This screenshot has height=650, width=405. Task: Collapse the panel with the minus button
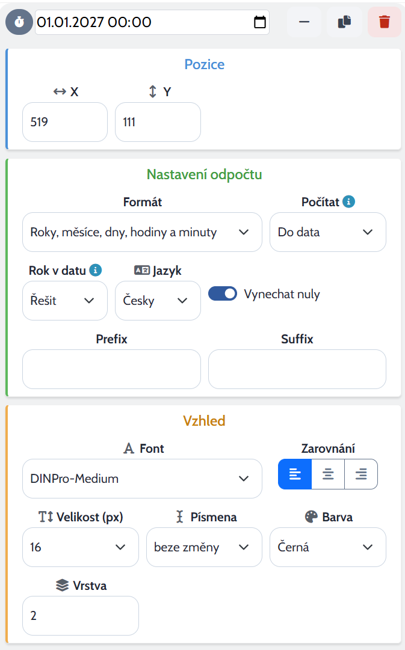pos(304,22)
